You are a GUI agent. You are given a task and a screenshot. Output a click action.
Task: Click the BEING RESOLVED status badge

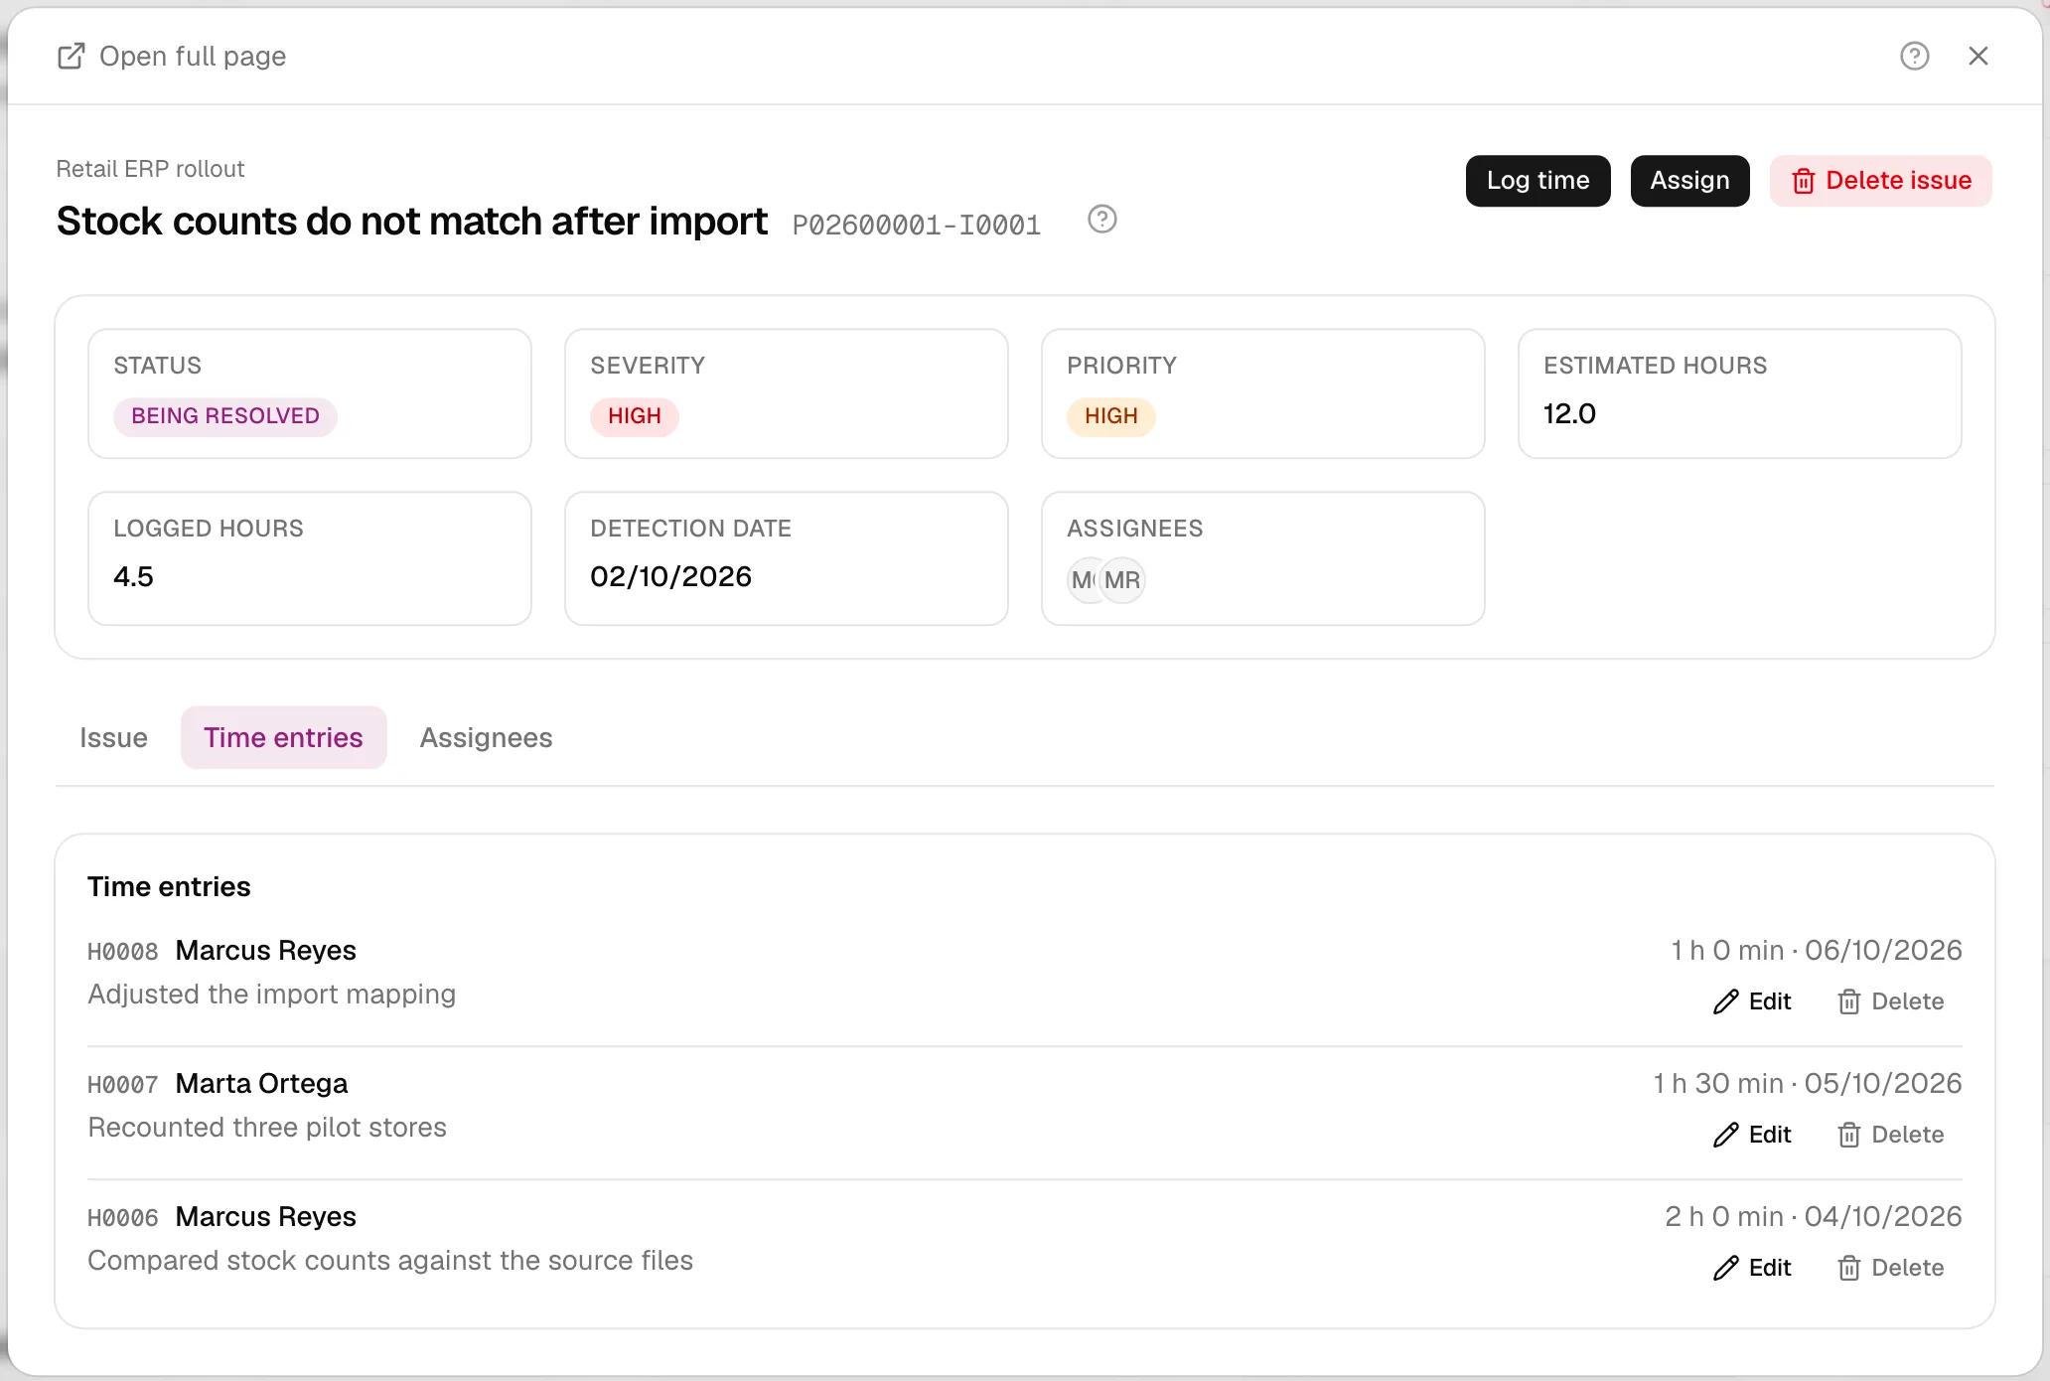click(x=225, y=416)
